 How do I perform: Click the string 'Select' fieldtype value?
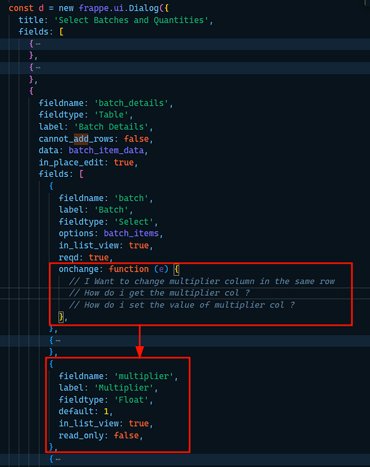(x=134, y=222)
